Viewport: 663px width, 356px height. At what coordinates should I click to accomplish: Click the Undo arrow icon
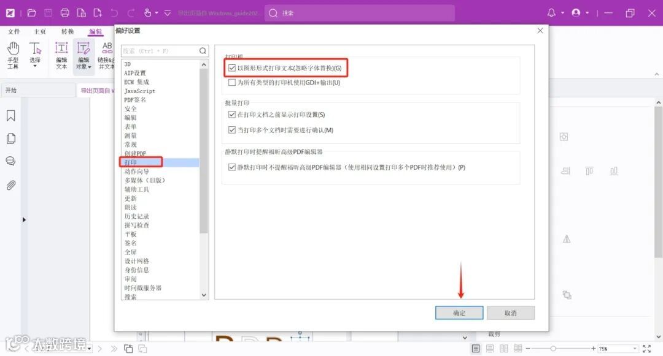(x=114, y=13)
